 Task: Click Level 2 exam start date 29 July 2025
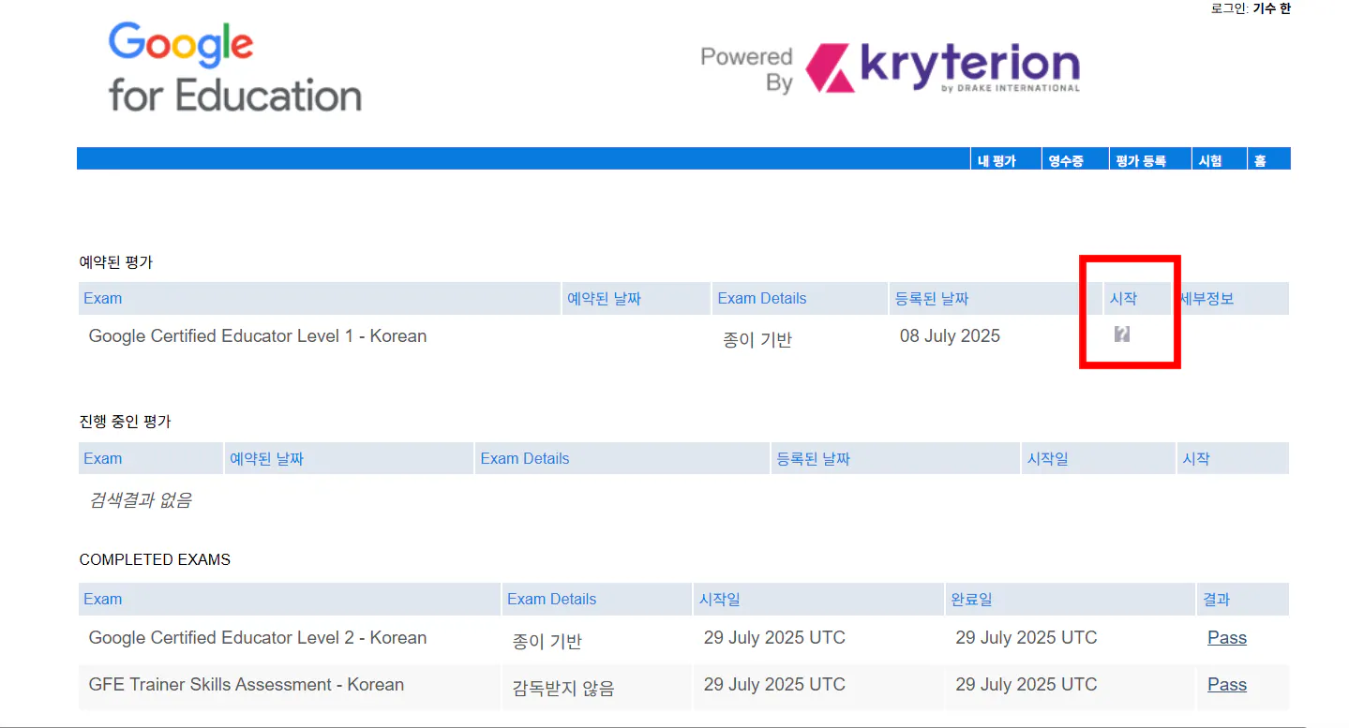pyautogui.click(x=774, y=638)
